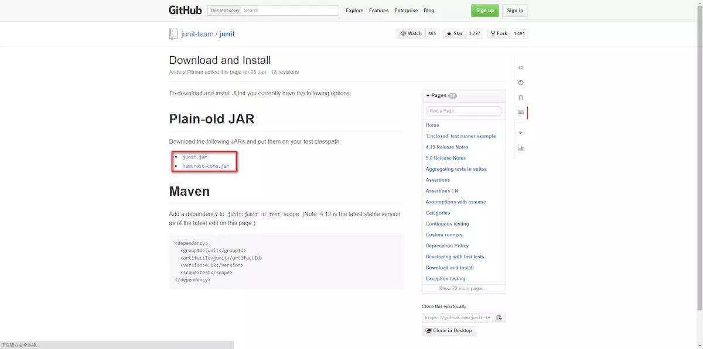Click the green Sign up button

[485, 11]
